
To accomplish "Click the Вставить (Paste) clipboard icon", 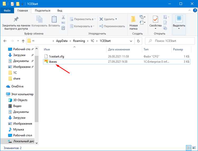I will coord(54,22).
